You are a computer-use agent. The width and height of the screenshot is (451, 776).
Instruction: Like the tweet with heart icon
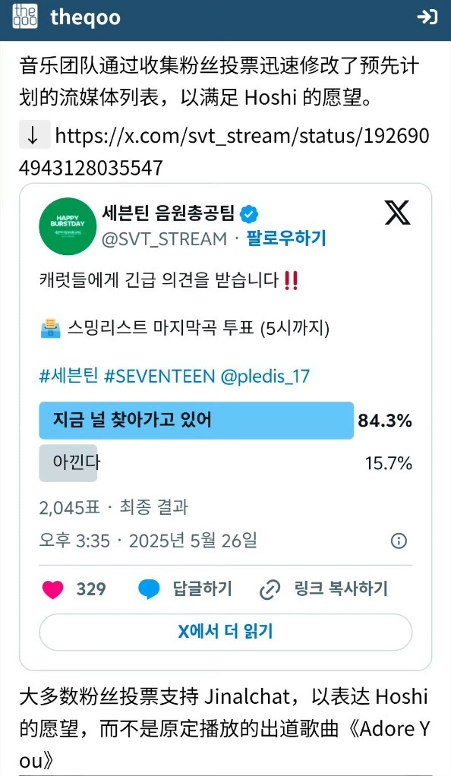[53, 589]
